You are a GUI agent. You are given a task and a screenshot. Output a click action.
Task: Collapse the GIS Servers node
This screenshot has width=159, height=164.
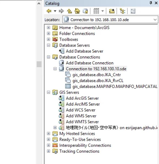[48, 92]
